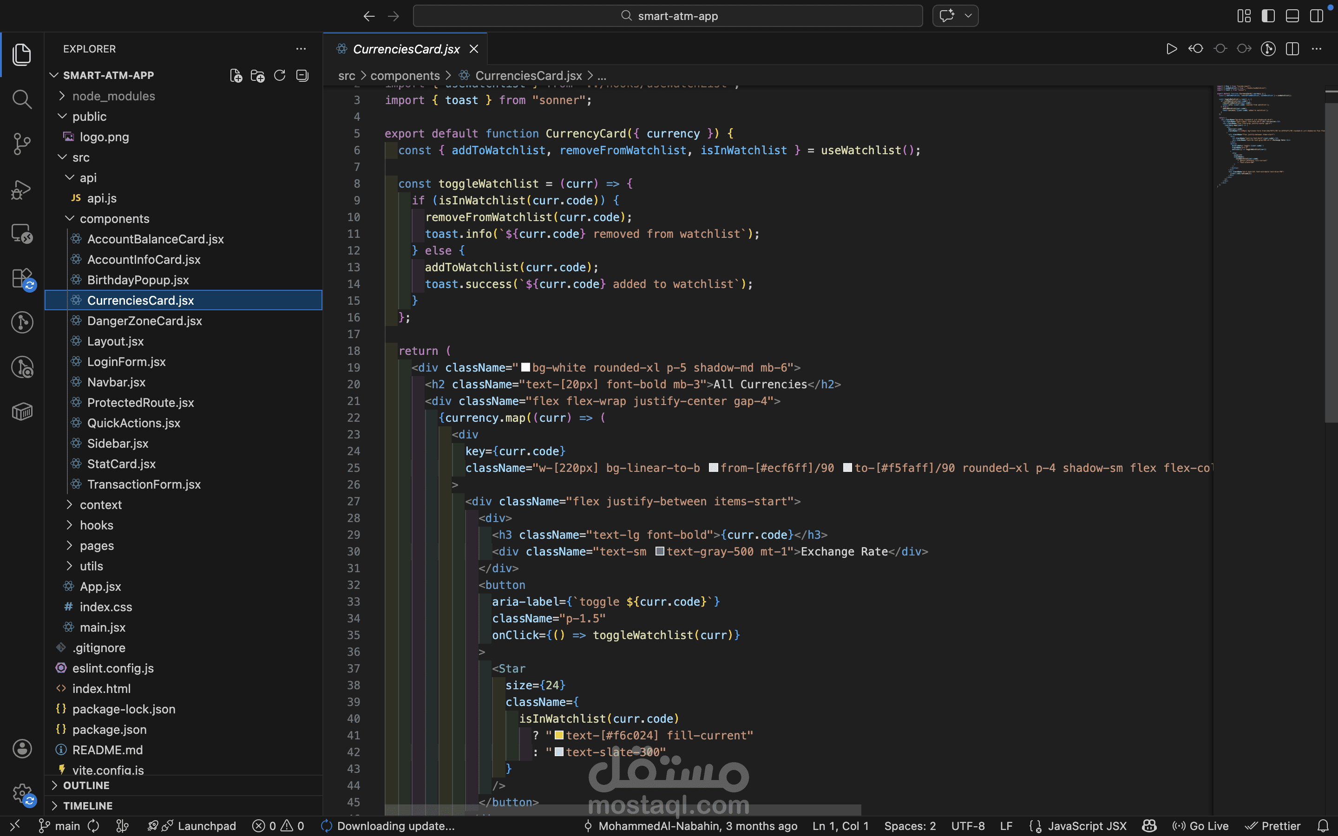Open the Source Control view
This screenshot has width=1338, height=836.
pyautogui.click(x=21, y=144)
